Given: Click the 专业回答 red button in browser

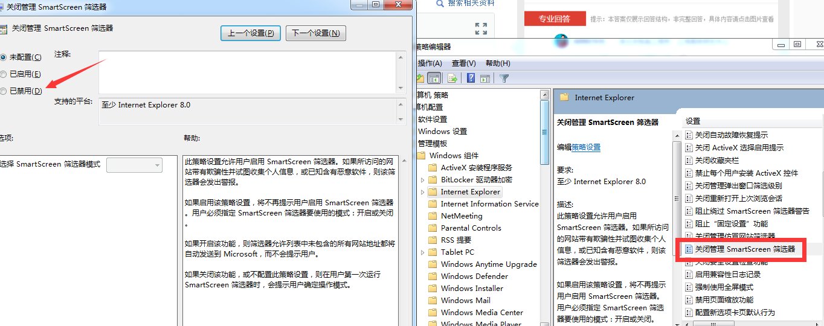Looking at the screenshot, I should pyautogui.click(x=555, y=19).
